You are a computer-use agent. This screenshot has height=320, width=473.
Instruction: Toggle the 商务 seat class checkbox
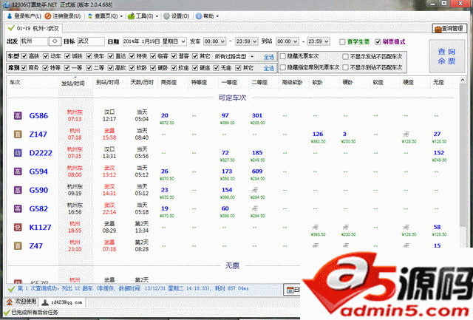tap(24, 68)
